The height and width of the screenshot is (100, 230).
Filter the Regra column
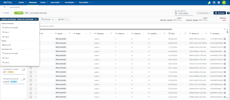(90, 34)
